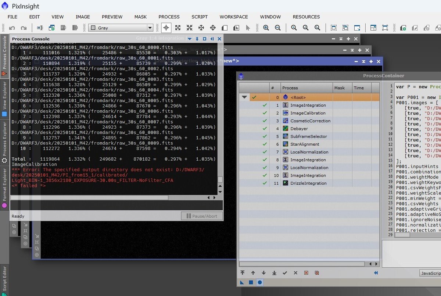Collapse the source code pane with double arrows

click(x=376, y=273)
